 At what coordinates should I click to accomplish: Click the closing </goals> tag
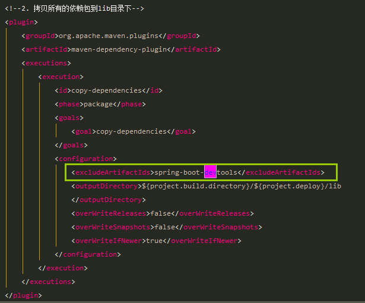pyautogui.click(x=71, y=145)
